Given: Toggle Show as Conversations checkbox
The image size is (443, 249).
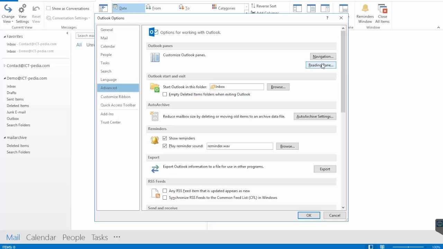Looking at the screenshot, I should (x=48, y=8).
